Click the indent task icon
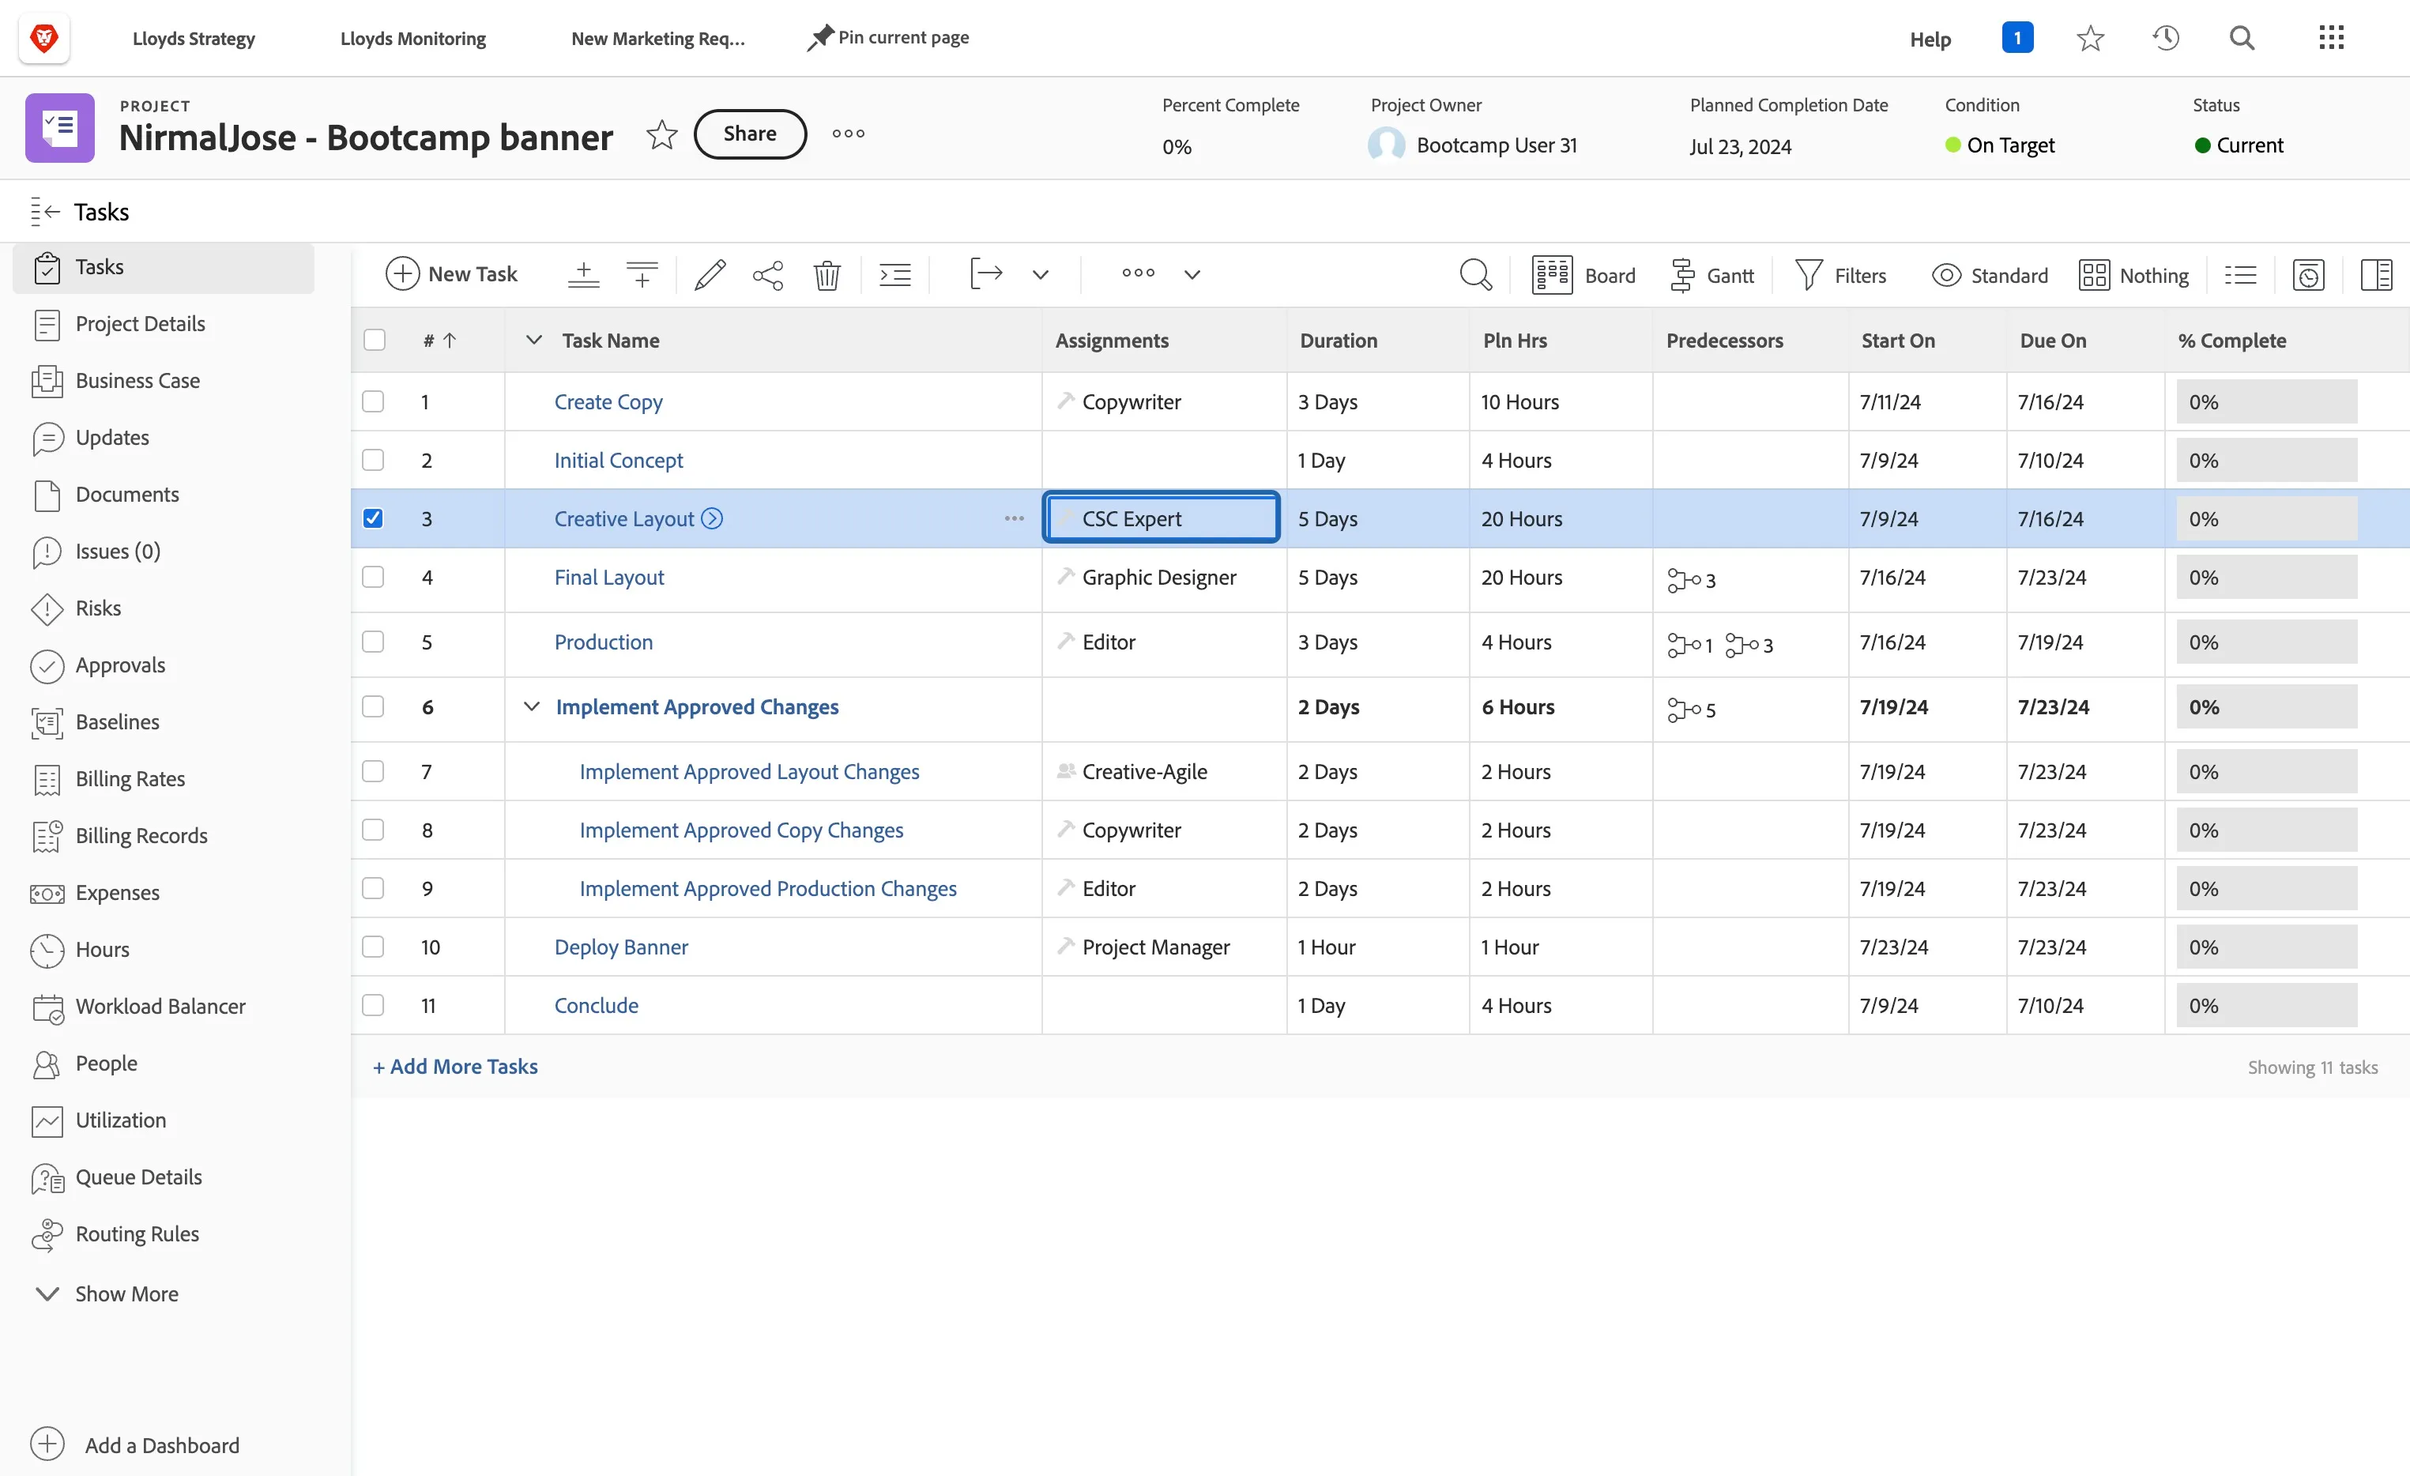 click(x=895, y=275)
